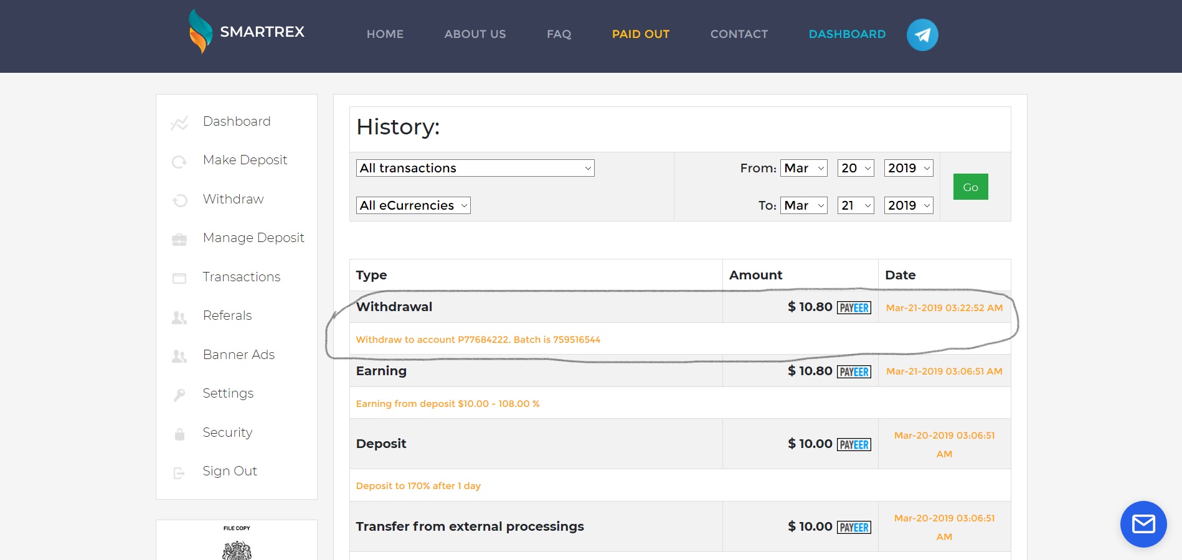This screenshot has width=1182, height=560.
Task: Open the To month dropdown
Action: tap(804, 205)
